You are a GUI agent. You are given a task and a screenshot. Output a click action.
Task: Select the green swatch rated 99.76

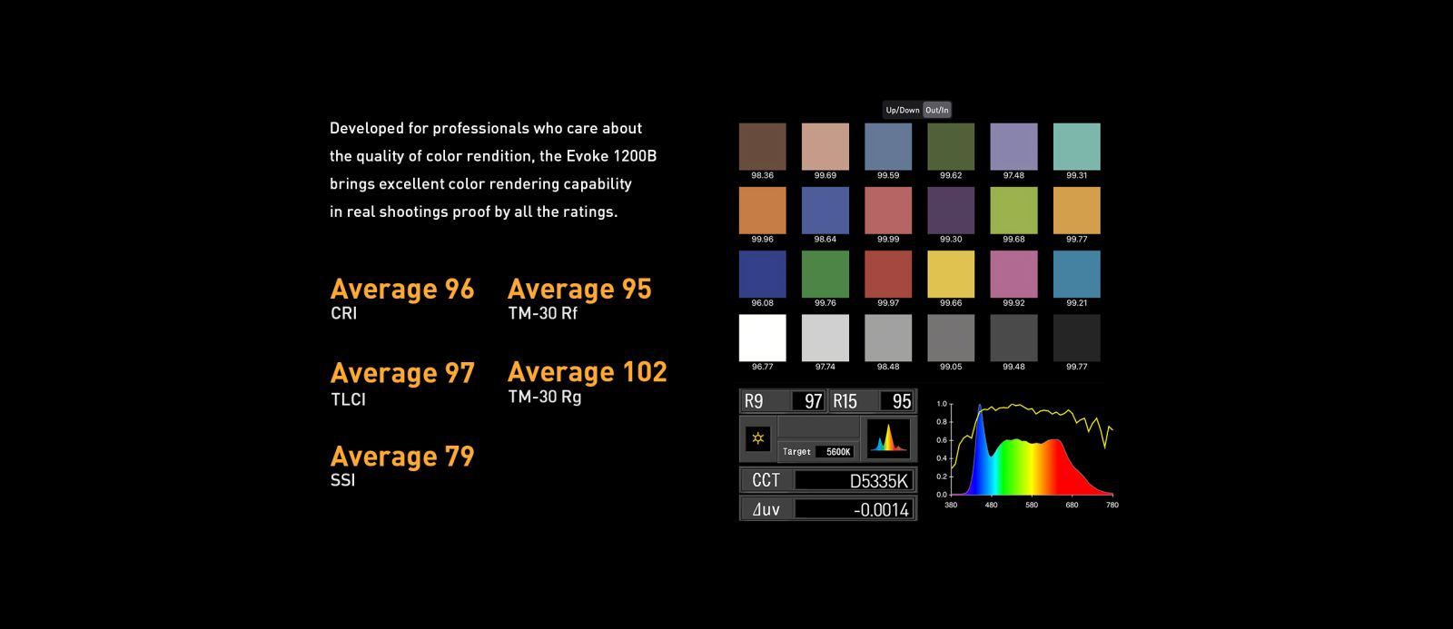(x=825, y=274)
